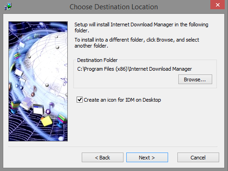The width and height of the screenshot is (228, 171).
Task: Click the checkmark glyph inside the Desktop icon checkbox
Action: 79,100
